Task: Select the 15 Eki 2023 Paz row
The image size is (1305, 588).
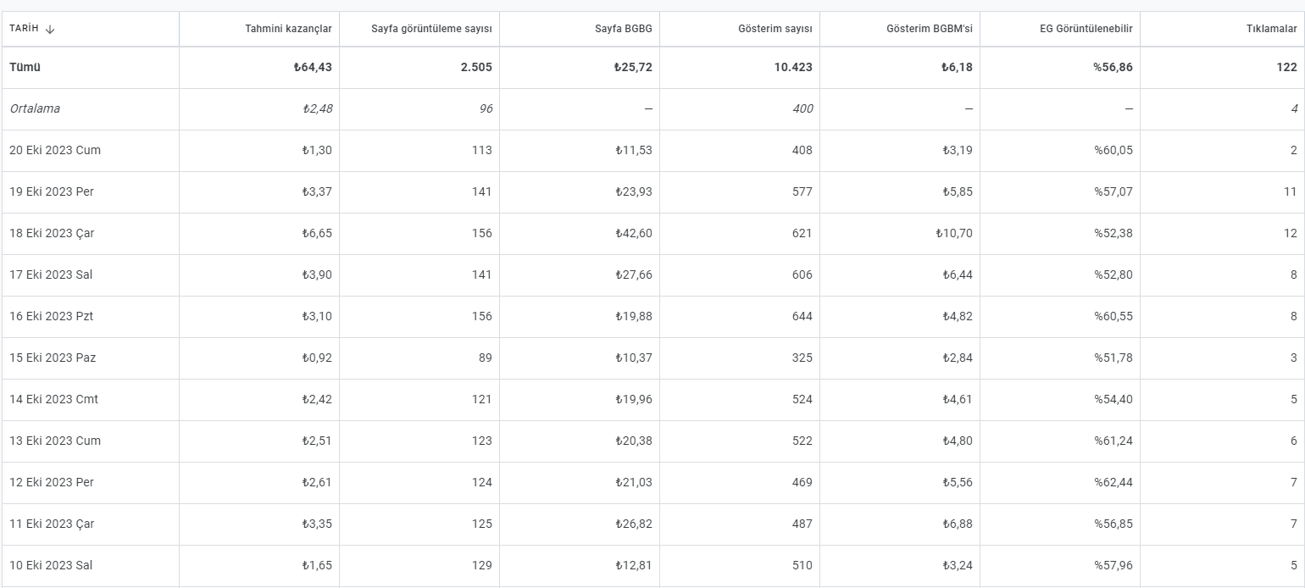Action: tap(652, 358)
